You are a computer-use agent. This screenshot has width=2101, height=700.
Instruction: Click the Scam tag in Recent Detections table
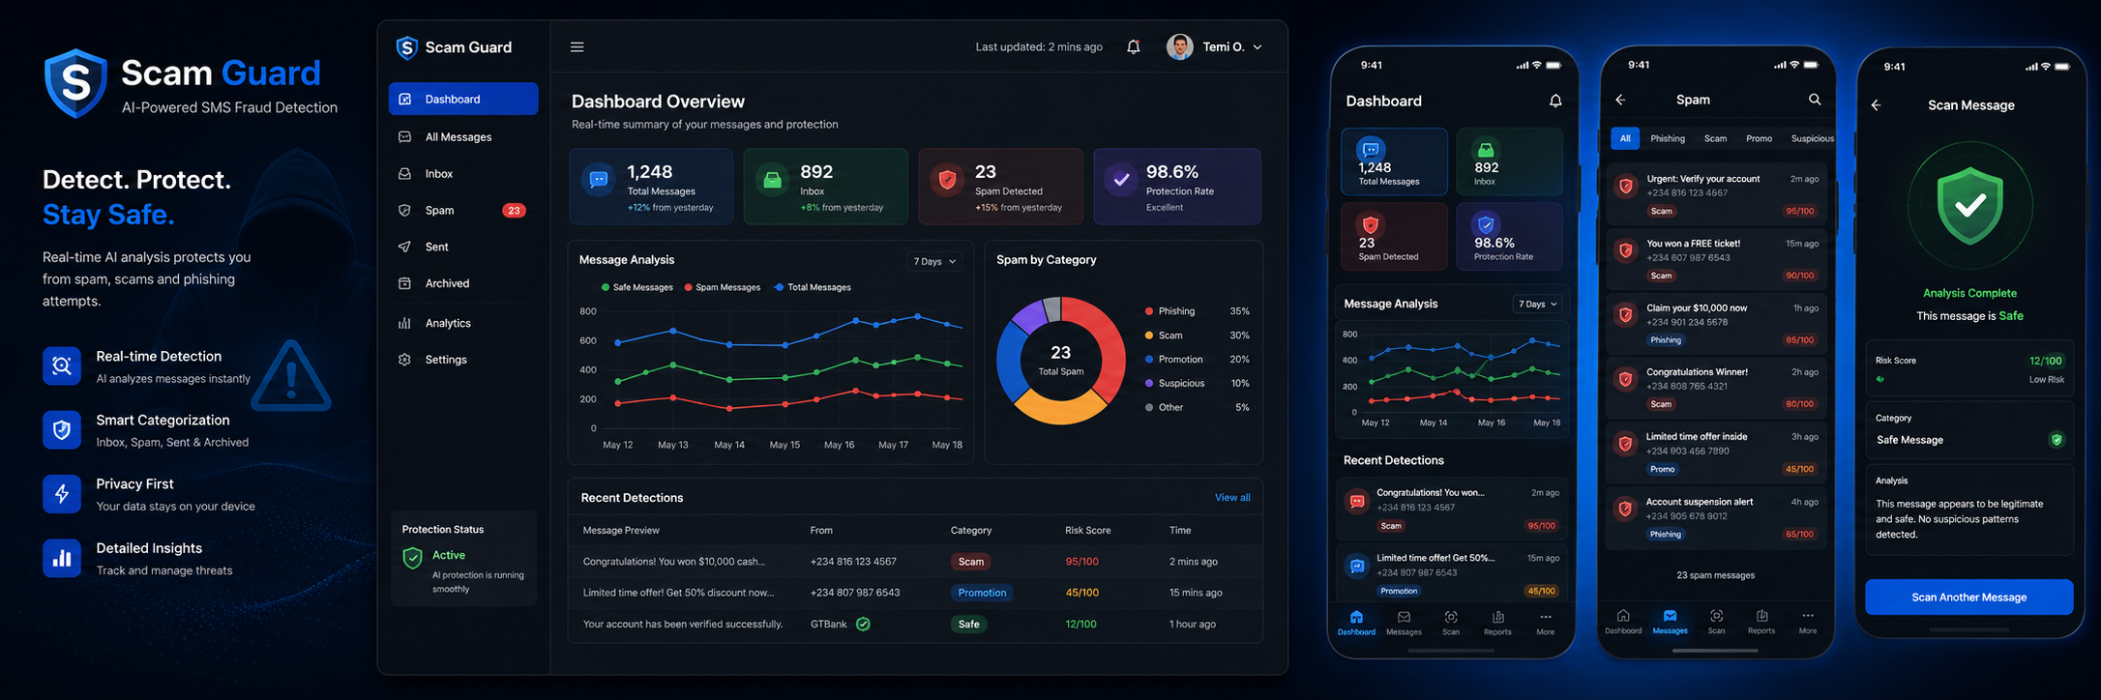970,561
